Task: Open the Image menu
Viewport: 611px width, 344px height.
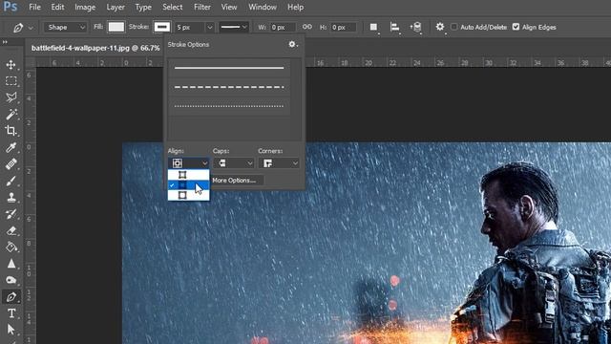Action: (85, 7)
